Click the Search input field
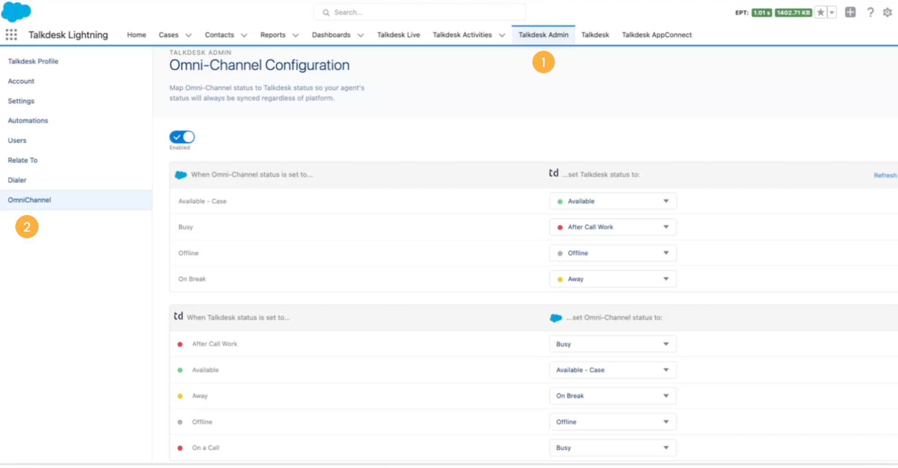Image resolution: width=898 pixels, height=468 pixels. [x=420, y=13]
